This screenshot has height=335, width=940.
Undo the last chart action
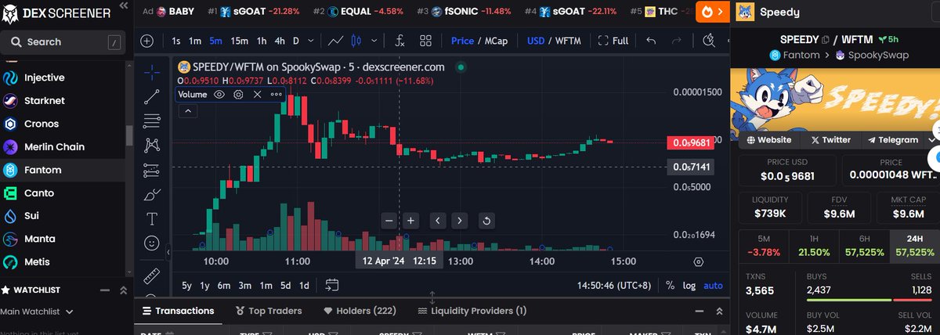click(651, 41)
